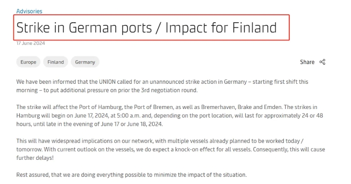351x184 pixels.
Task: Click the words Port of Hamburg
Action: tap(100, 107)
